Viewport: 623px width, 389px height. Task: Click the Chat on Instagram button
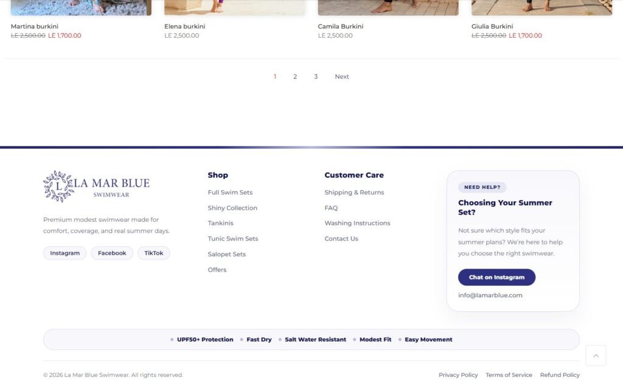[496, 277]
